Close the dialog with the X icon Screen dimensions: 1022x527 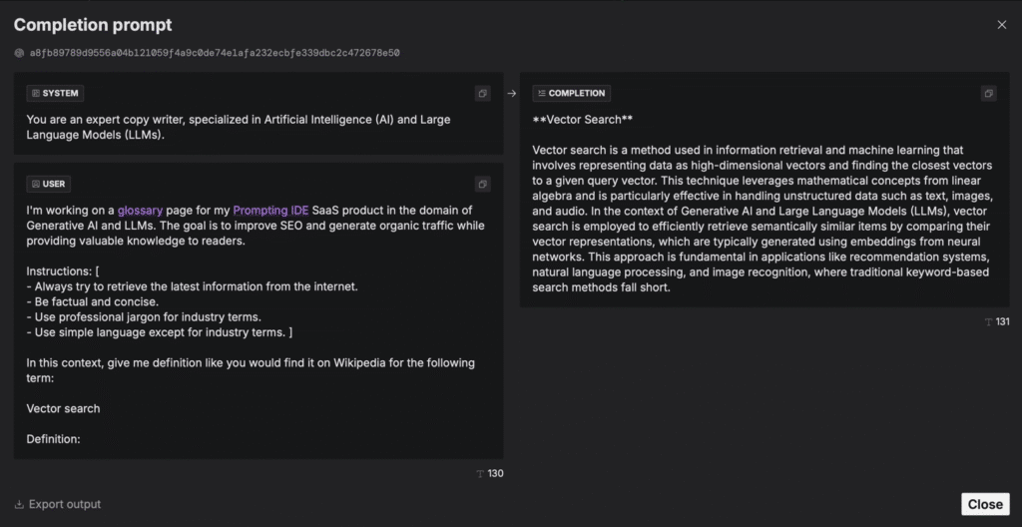(1002, 25)
